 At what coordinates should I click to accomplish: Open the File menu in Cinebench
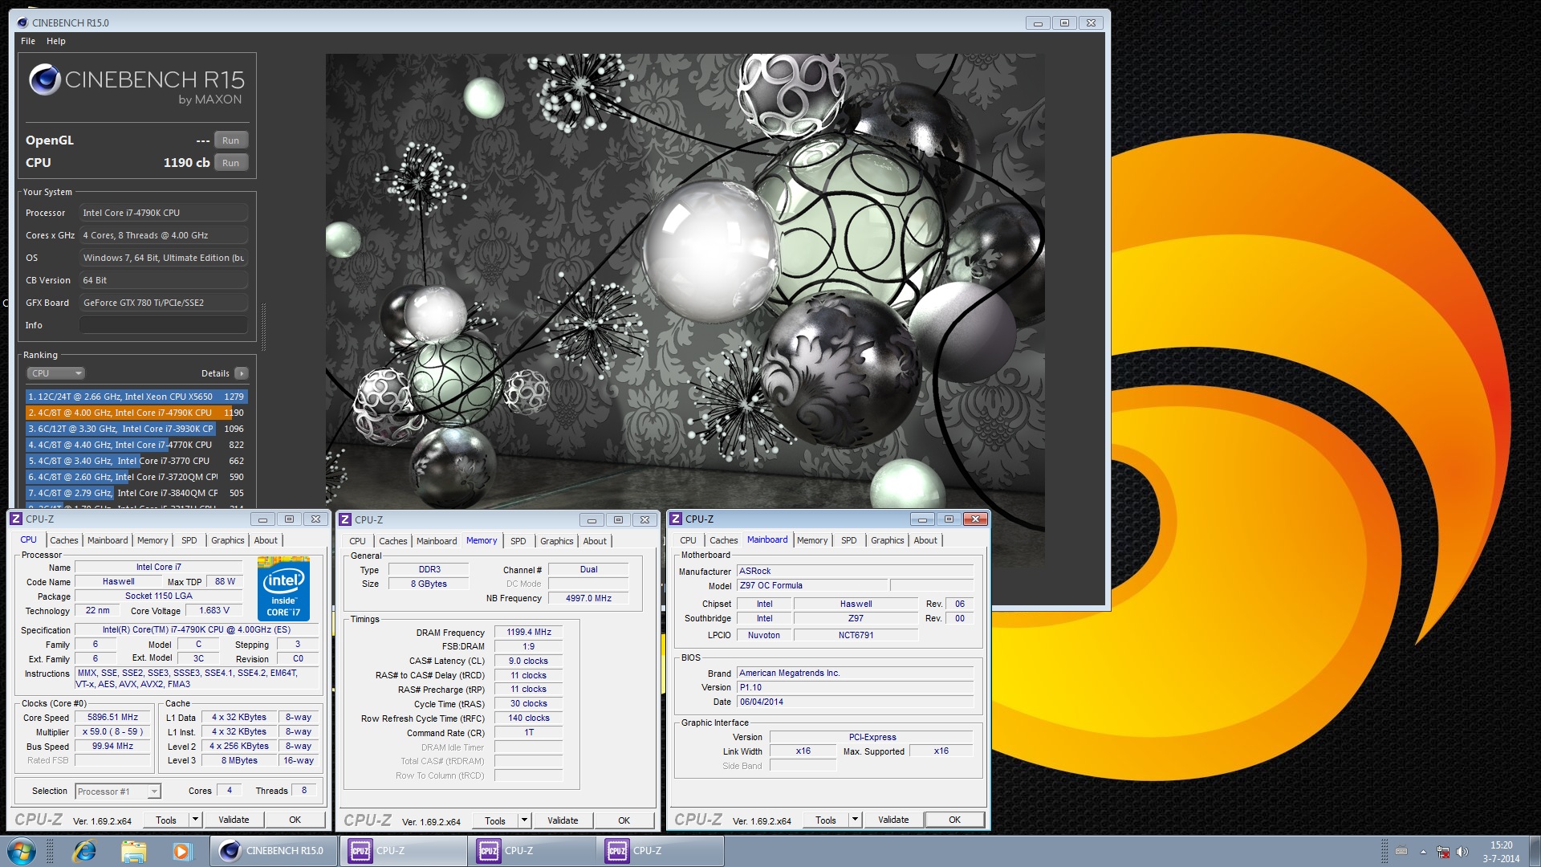point(28,41)
